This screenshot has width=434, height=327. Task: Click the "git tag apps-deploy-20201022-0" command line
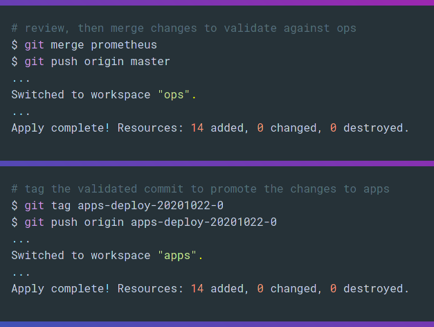pos(124,206)
